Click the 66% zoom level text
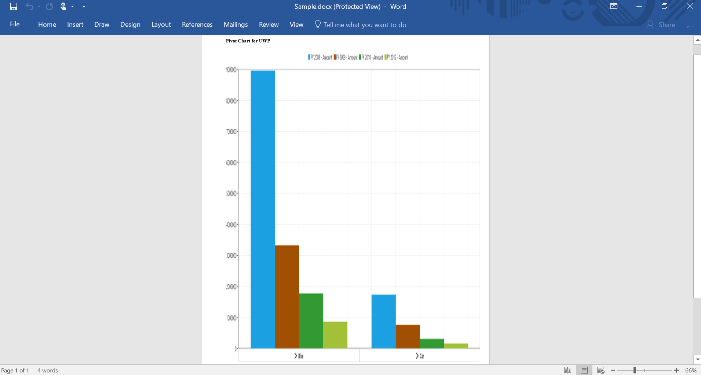This screenshot has width=701, height=375. (x=691, y=370)
